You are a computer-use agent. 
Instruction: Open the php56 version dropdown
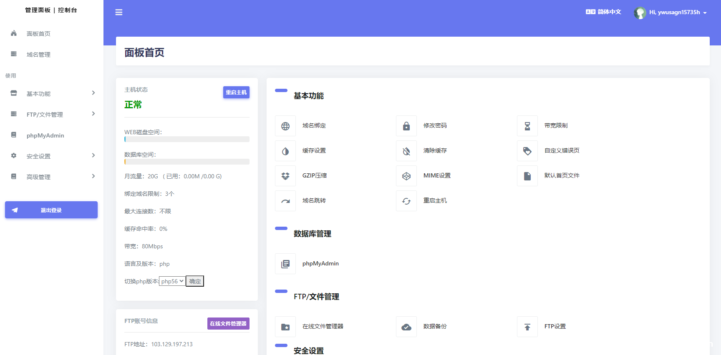tap(172, 281)
